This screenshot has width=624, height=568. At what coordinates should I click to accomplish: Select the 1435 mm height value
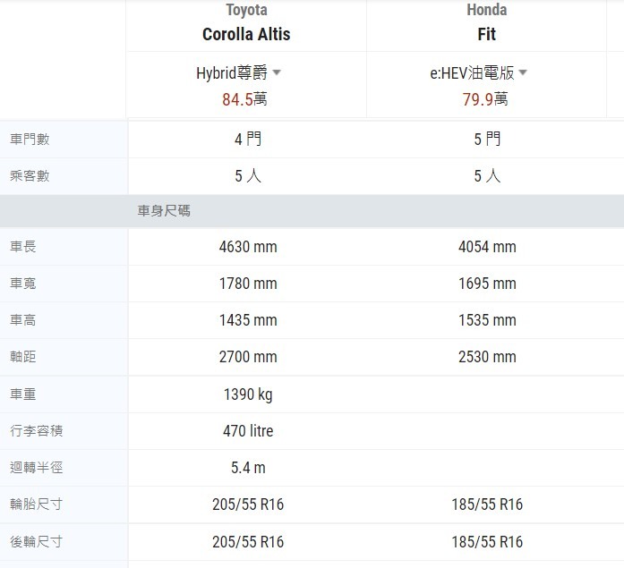pos(248,320)
